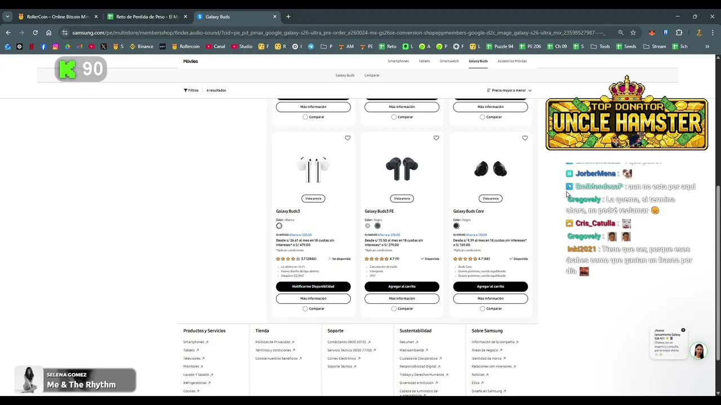721x405 pixels.
Task: Toggle Comparar radio above Galaxy Buds Core card
Action: click(x=482, y=117)
